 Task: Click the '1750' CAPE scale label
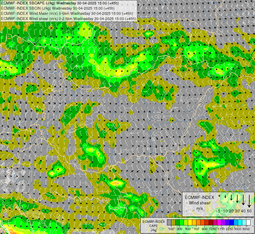(x=221, y=229)
